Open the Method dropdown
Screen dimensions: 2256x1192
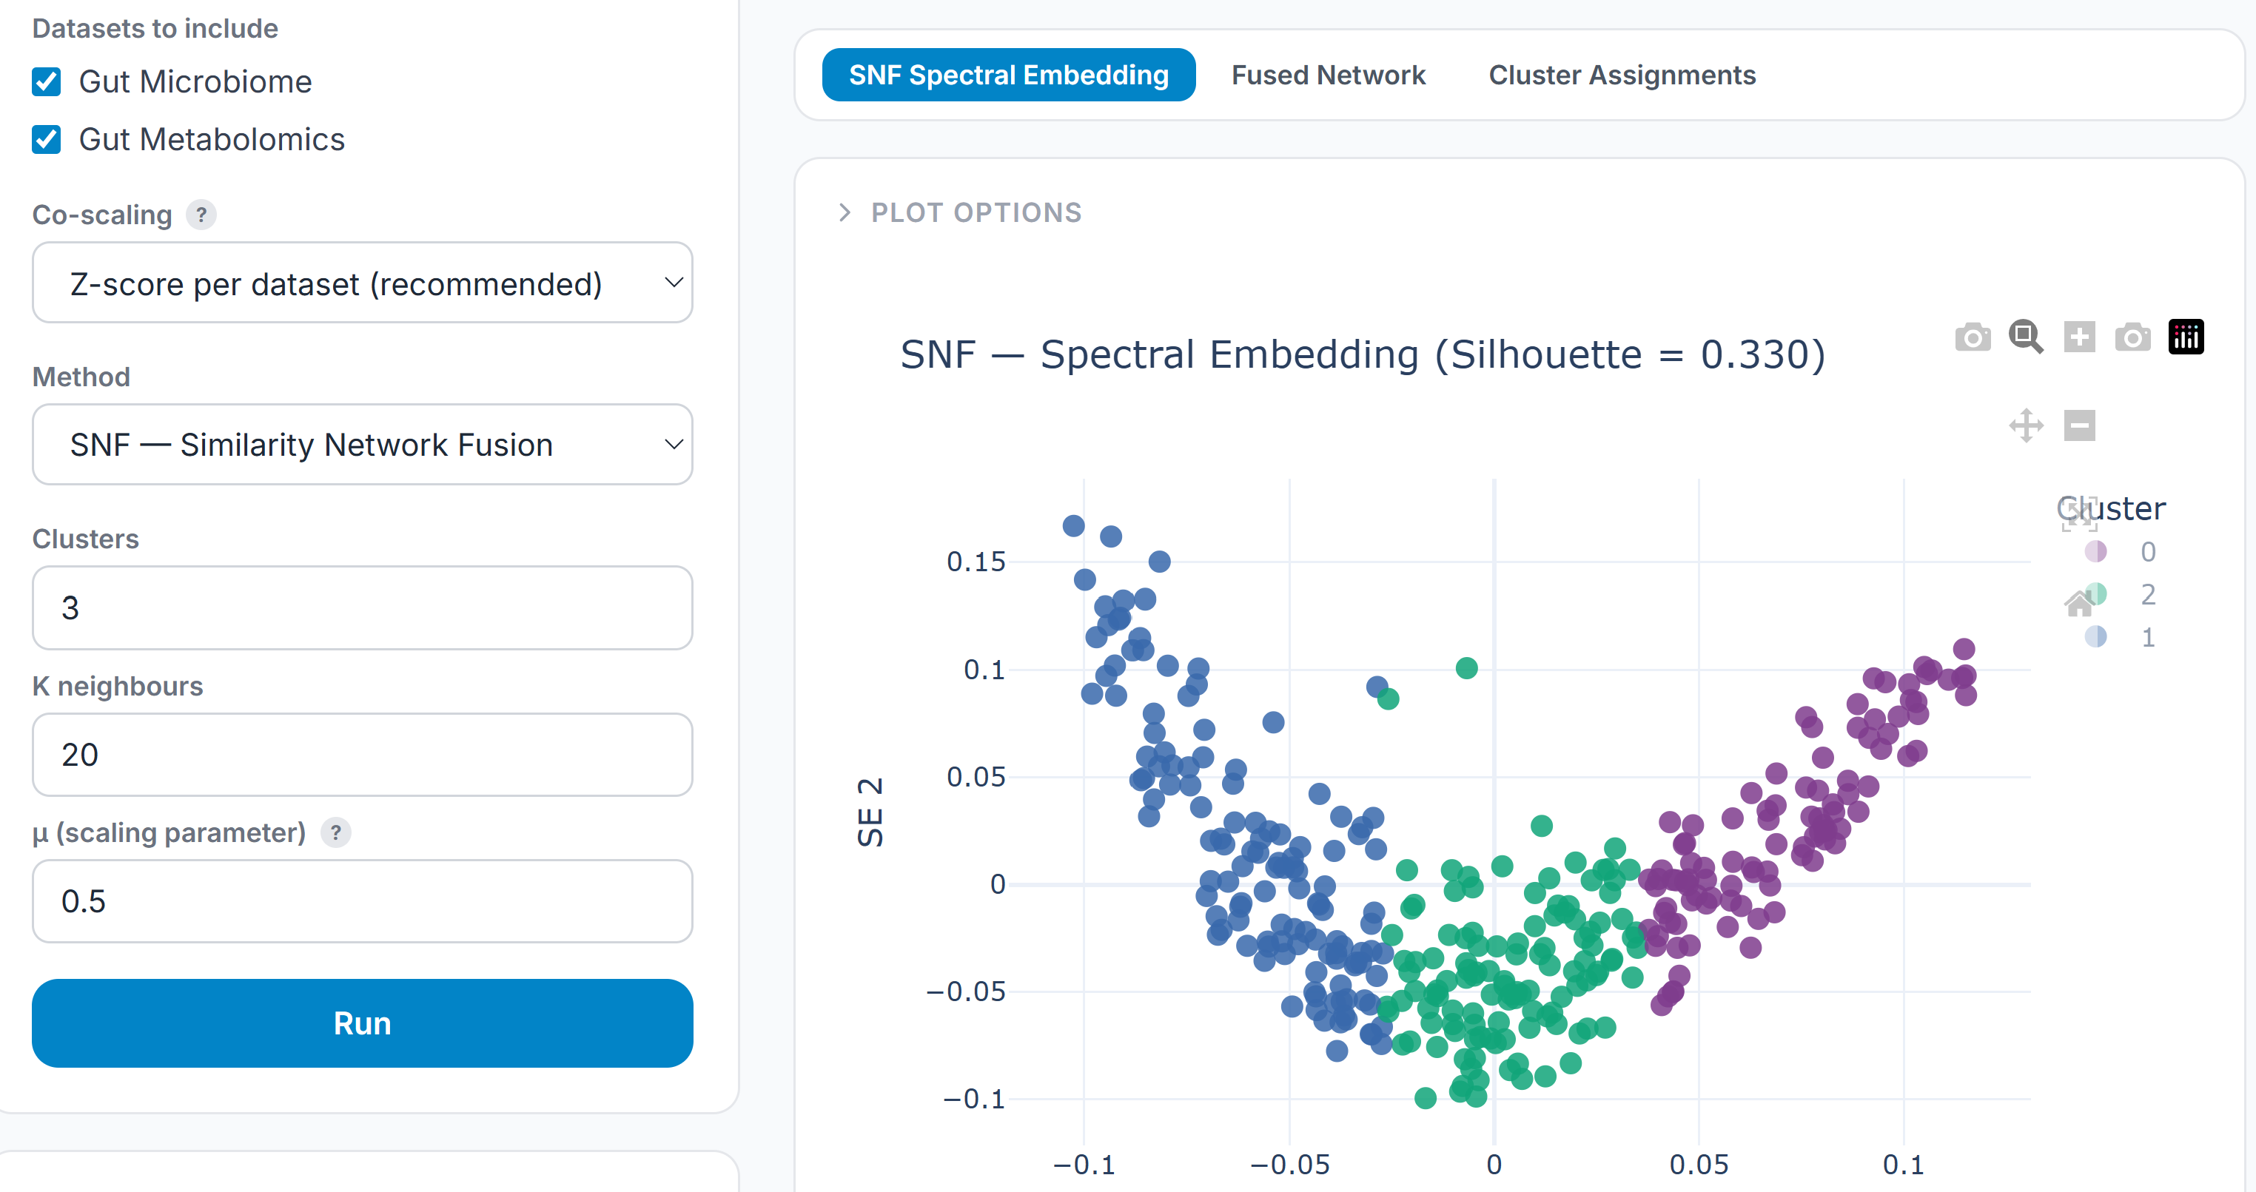point(362,445)
